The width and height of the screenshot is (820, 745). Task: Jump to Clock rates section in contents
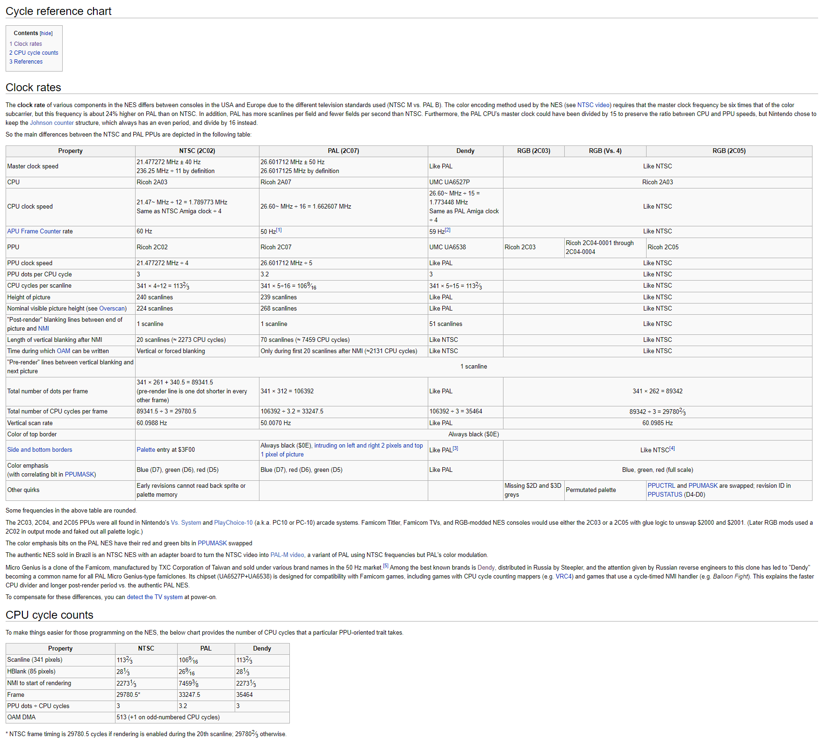28,44
